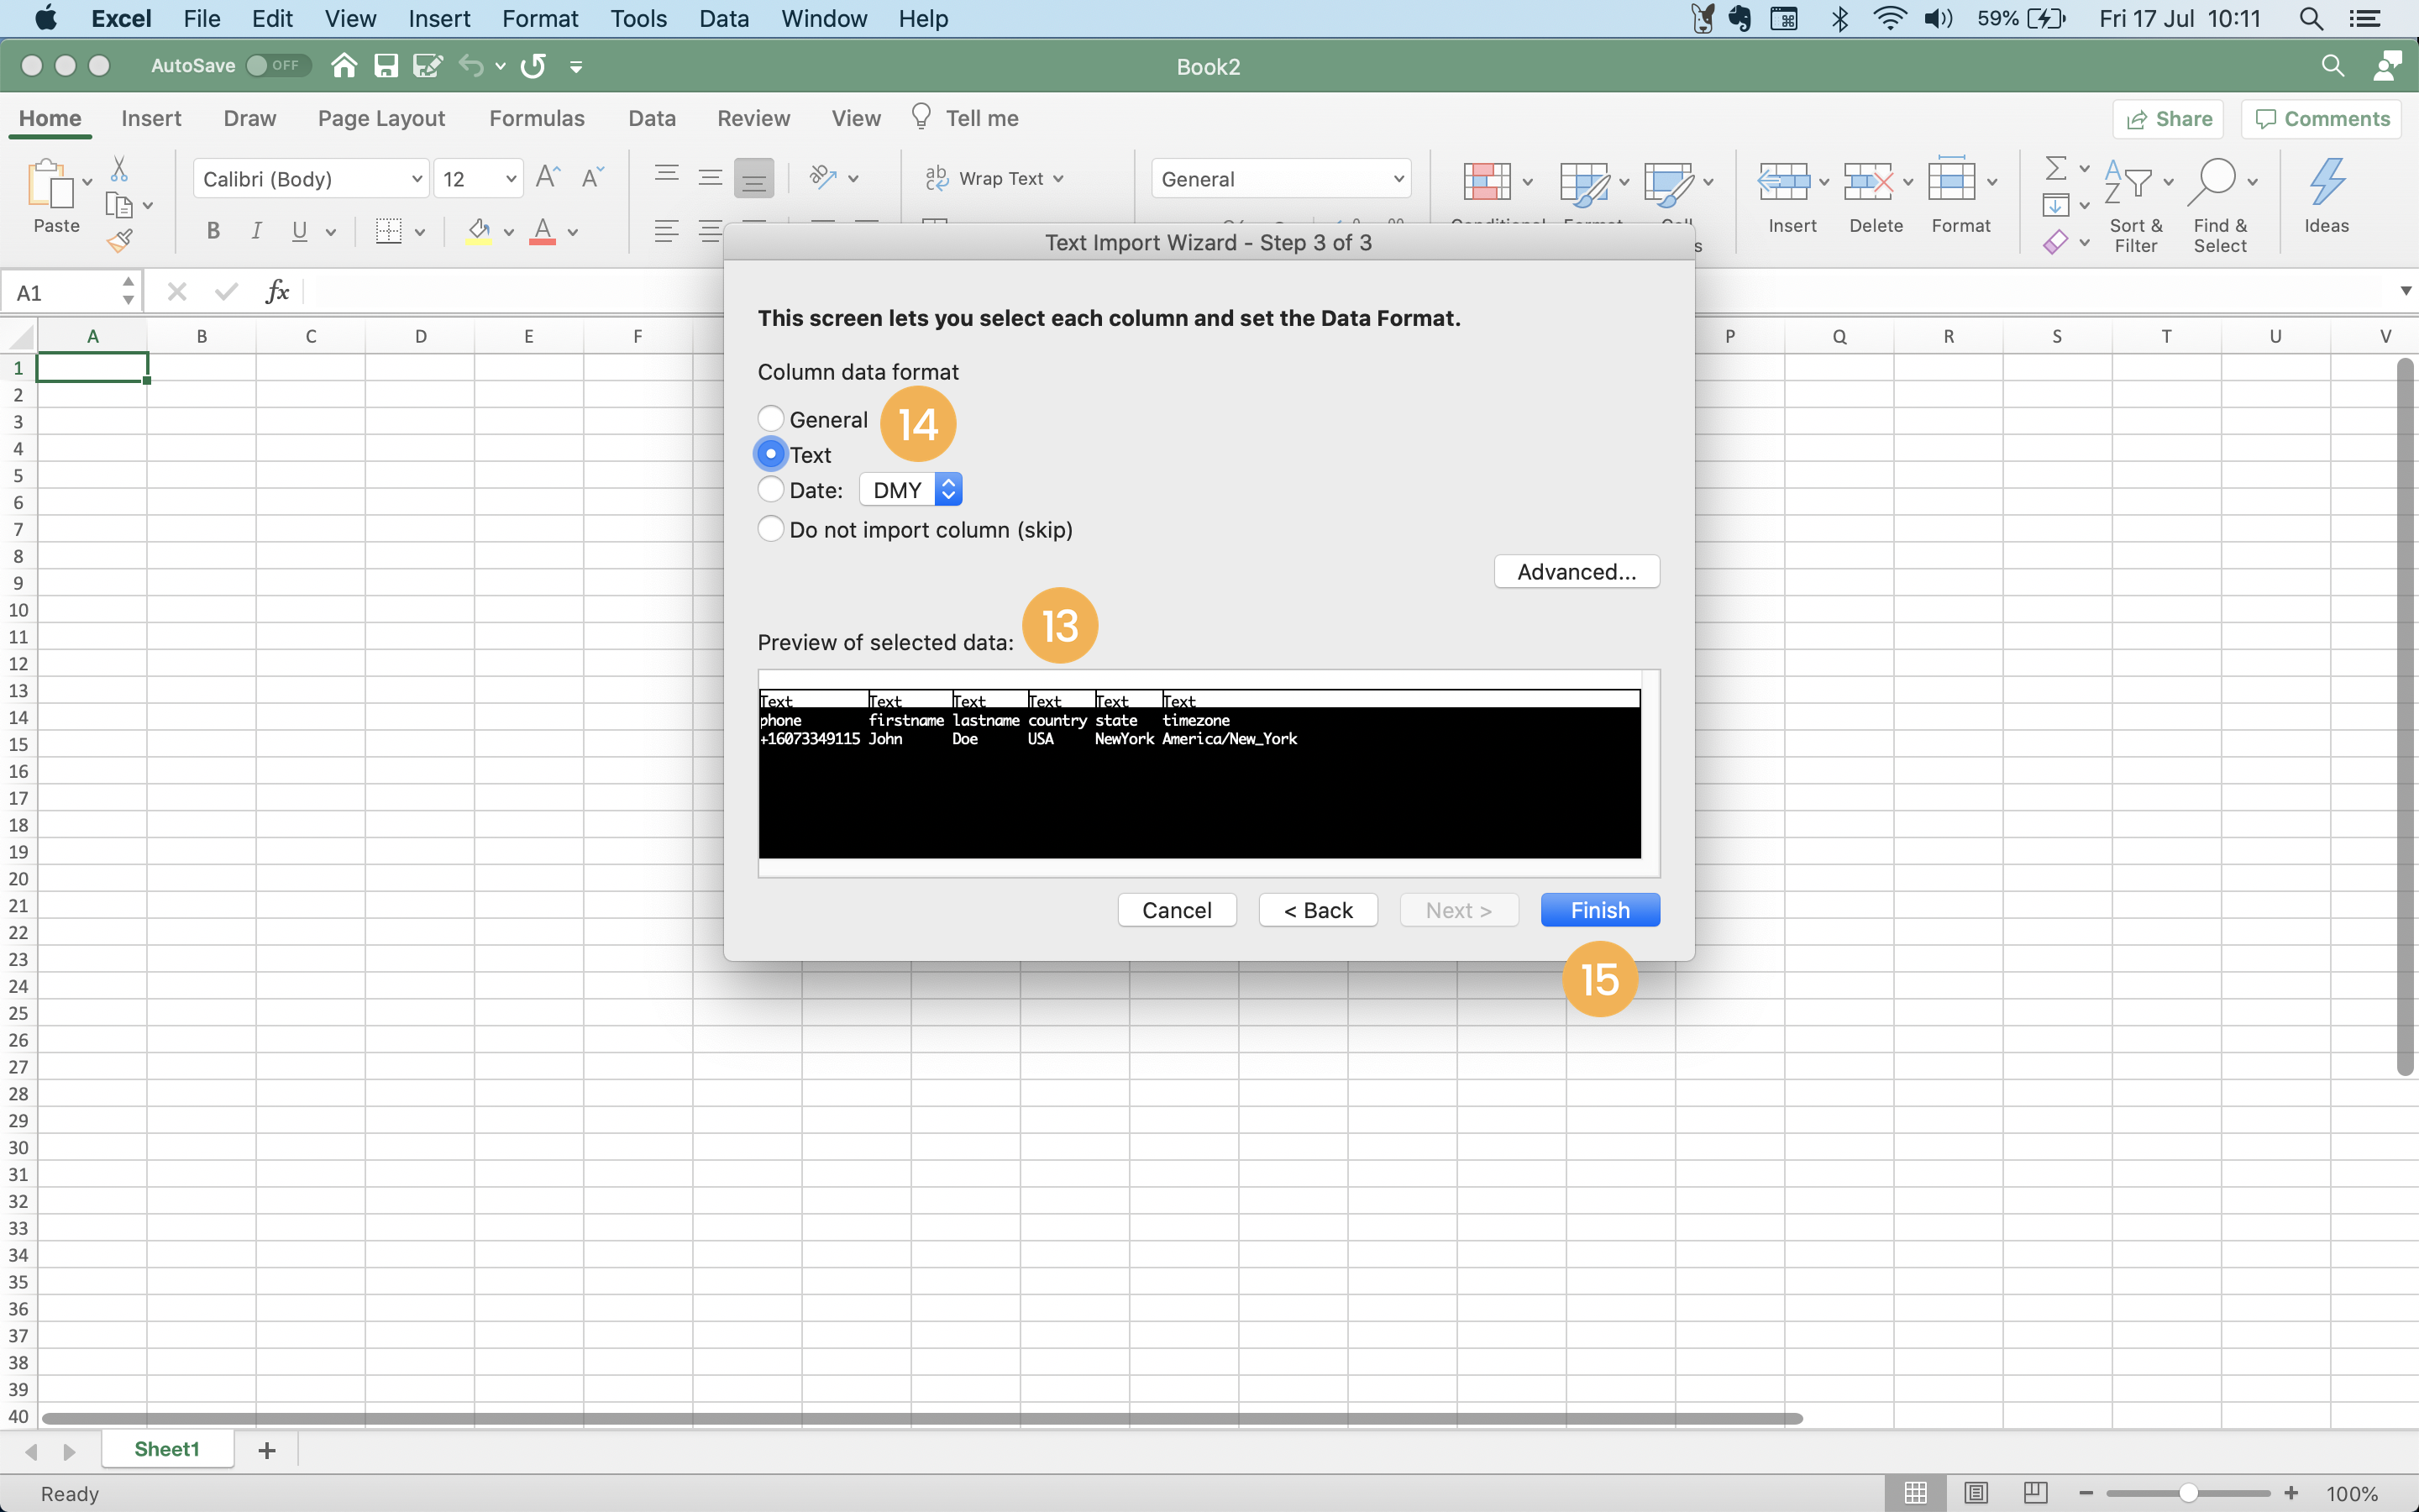2419x1512 pixels.
Task: Open the DMY date format dropdown
Action: click(x=910, y=489)
